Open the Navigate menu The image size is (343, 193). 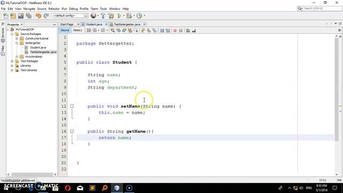(x=29, y=9)
